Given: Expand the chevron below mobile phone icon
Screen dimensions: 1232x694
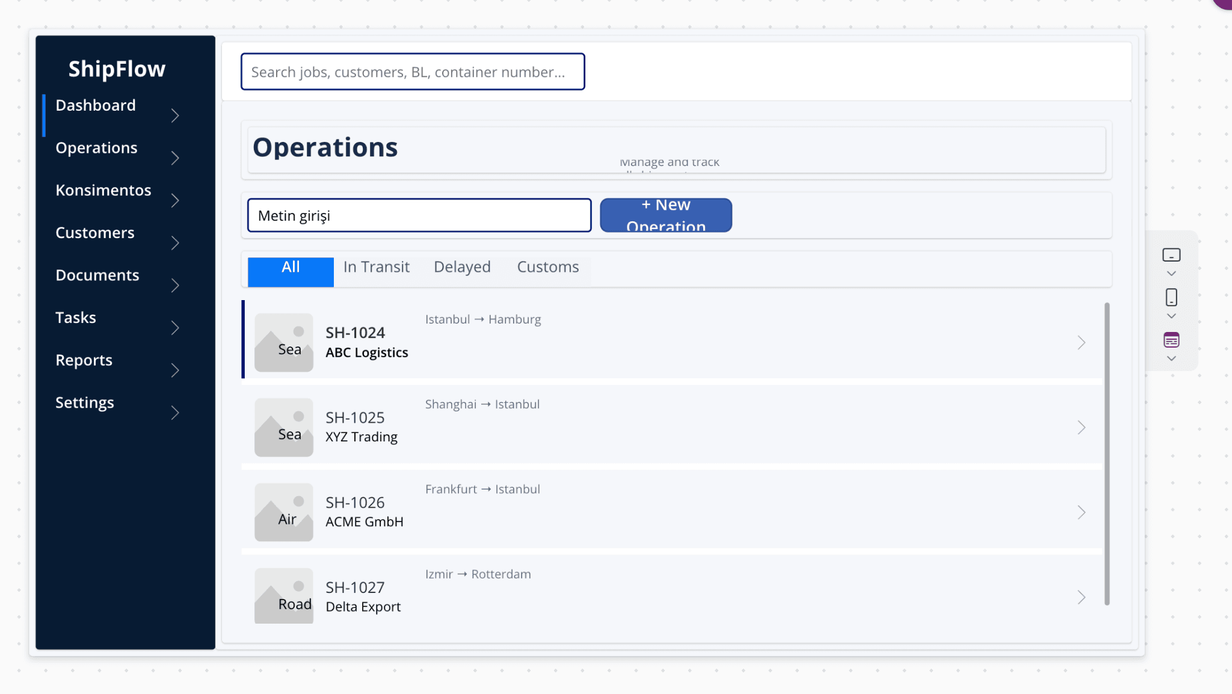Looking at the screenshot, I should pyautogui.click(x=1171, y=316).
